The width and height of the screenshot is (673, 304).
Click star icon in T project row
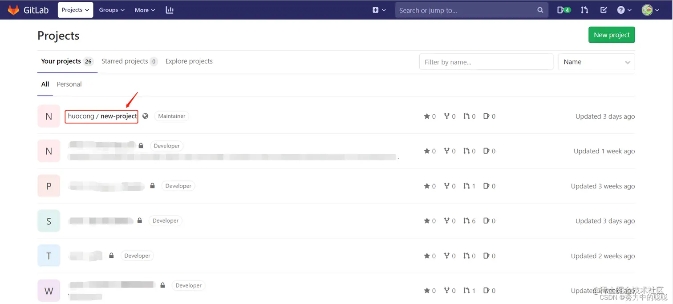[x=427, y=256]
